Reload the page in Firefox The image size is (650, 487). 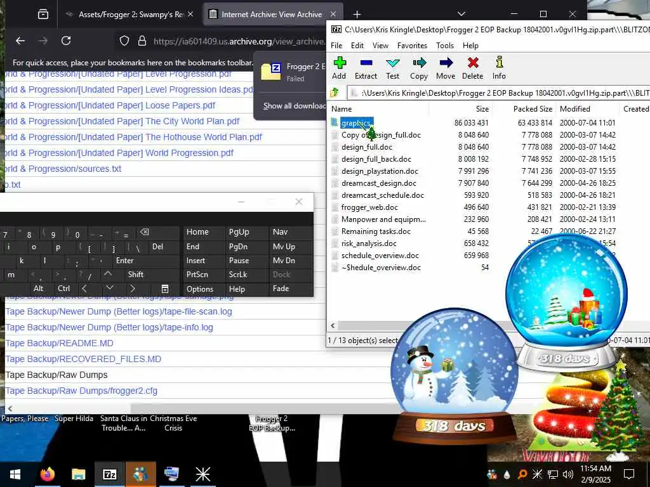66,41
